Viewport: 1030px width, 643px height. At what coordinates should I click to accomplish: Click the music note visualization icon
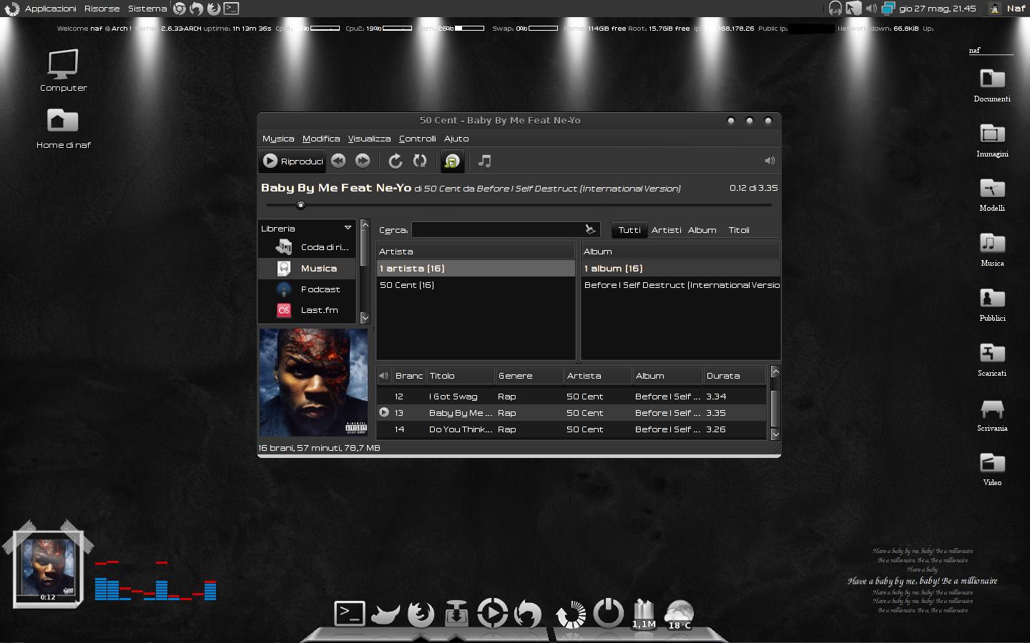pyautogui.click(x=484, y=161)
